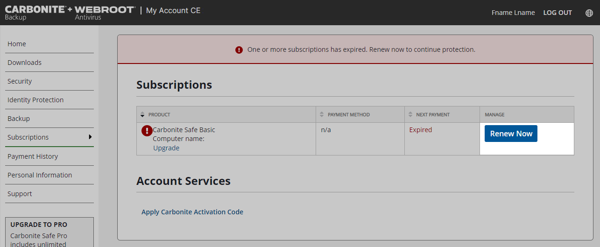
Task: Sort table by Product column arrows
Action: click(143, 114)
